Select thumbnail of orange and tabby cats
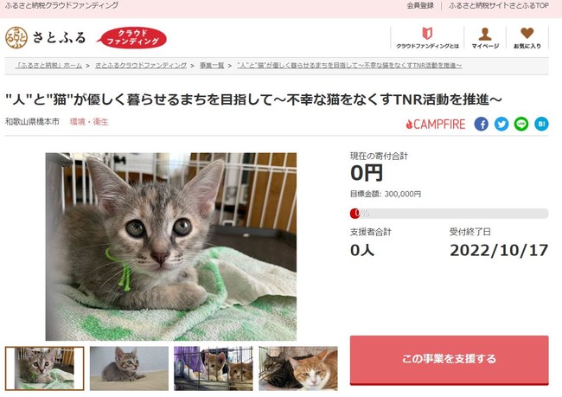This screenshot has width=562, height=397. (x=298, y=368)
